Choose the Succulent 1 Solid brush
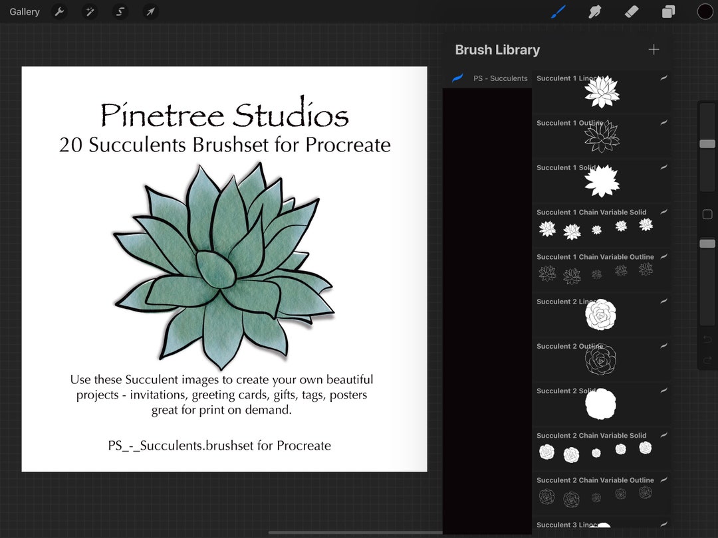 (601, 181)
